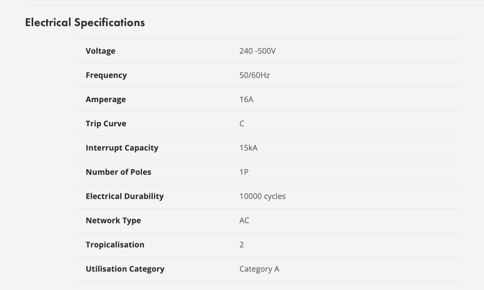Screen dimensions: 484x290
Task: Click the Amperage row label
Action: pyautogui.click(x=105, y=99)
